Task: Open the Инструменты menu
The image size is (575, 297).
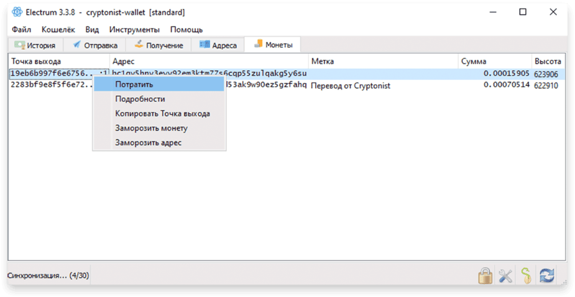Action: point(134,30)
